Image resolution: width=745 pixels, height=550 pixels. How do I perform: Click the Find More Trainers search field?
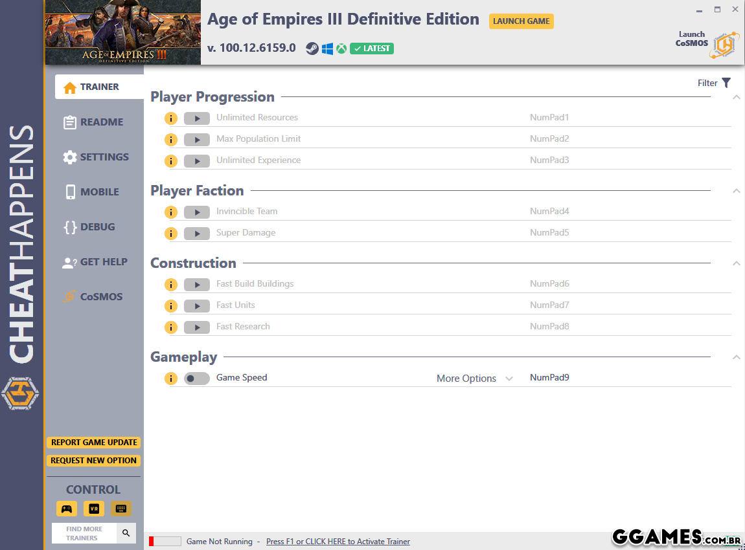[x=84, y=533]
